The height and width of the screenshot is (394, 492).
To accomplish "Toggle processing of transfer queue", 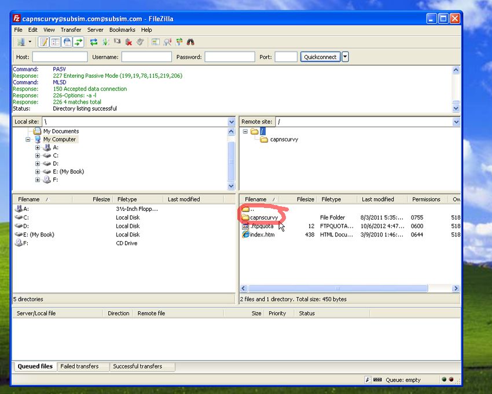I will (105, 42).
